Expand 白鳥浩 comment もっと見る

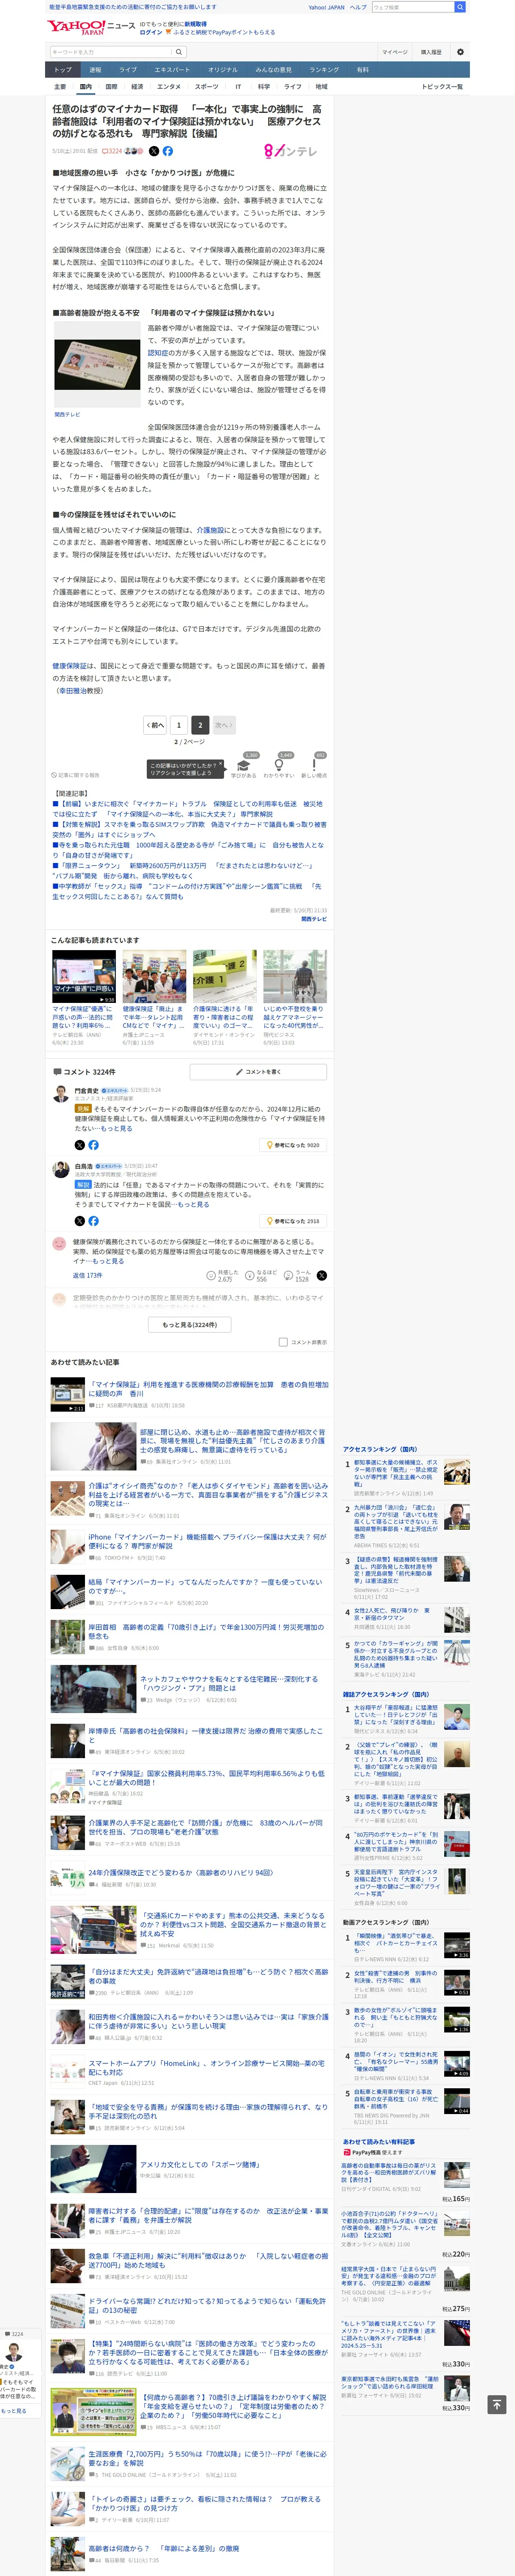(194, 1204)
